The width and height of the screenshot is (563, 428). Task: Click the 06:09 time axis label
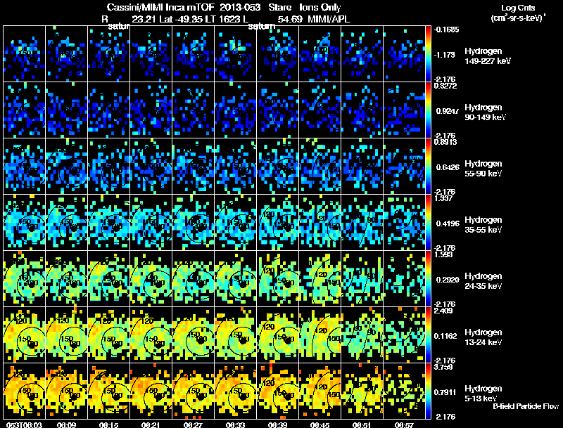tap(66, 424)
